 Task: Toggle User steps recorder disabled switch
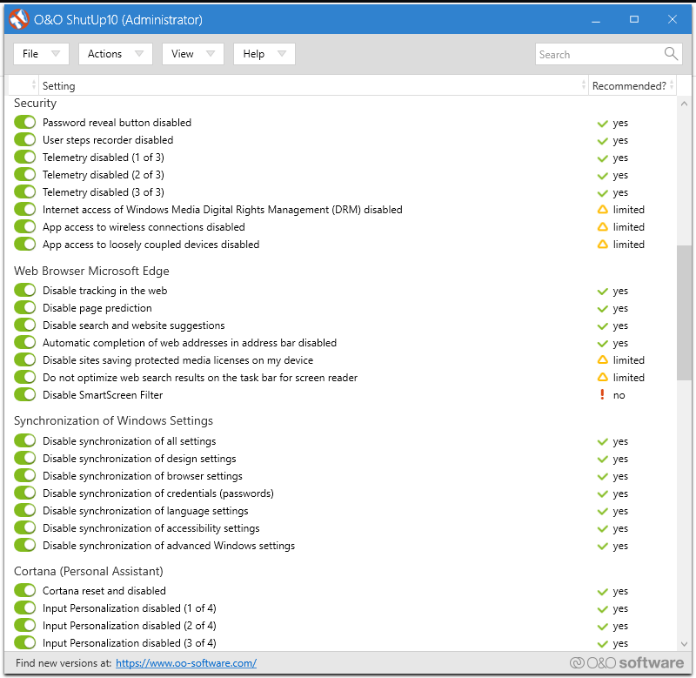[25, 139]
